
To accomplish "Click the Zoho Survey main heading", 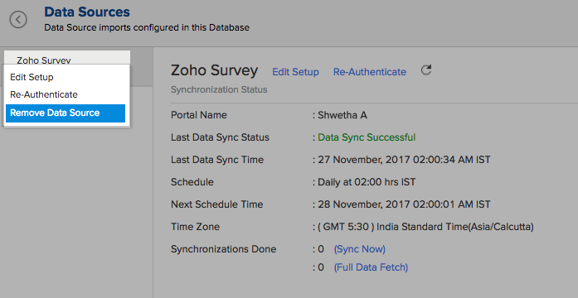I will 214,70.
